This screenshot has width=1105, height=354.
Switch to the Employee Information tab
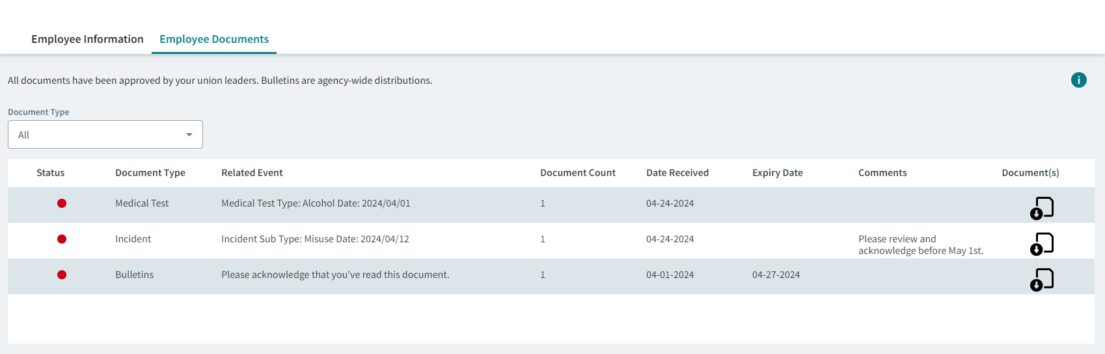[87, 39]
